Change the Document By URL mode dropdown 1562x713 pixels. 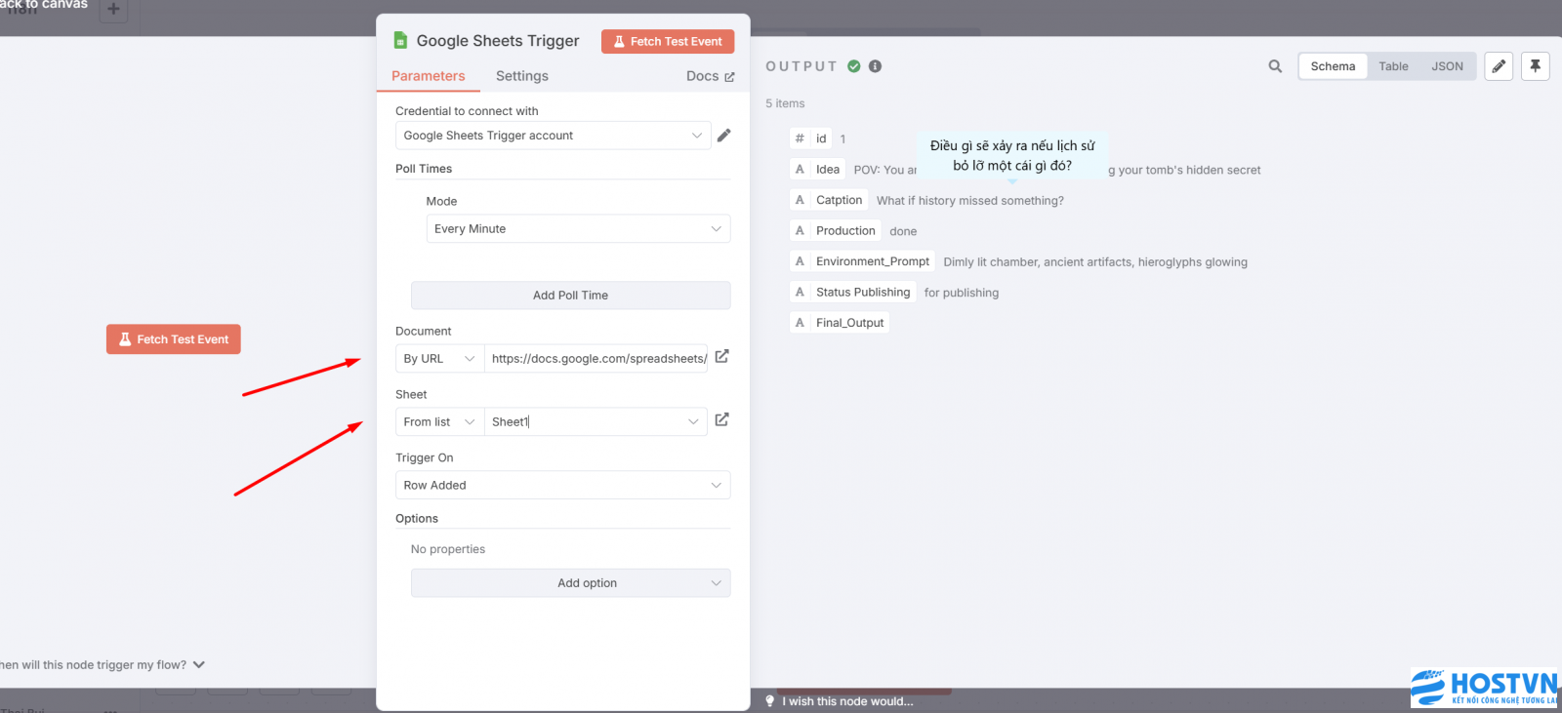(x=439, y=358)
